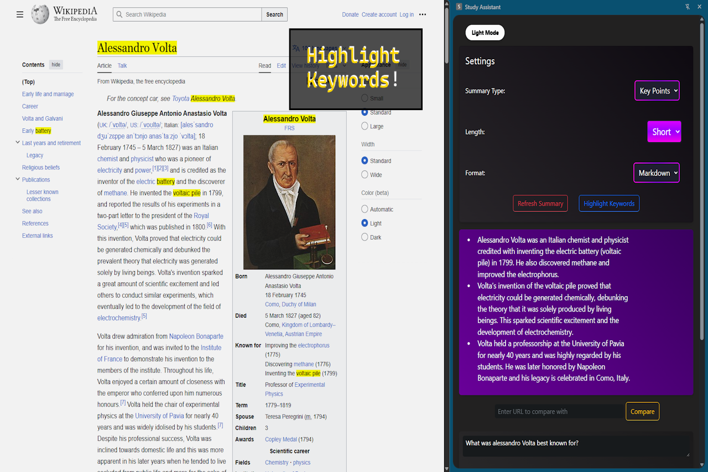Open the Length dropdown showing Short
The width and height of the screenshot is (708, 472).
[x=664, y=132]
